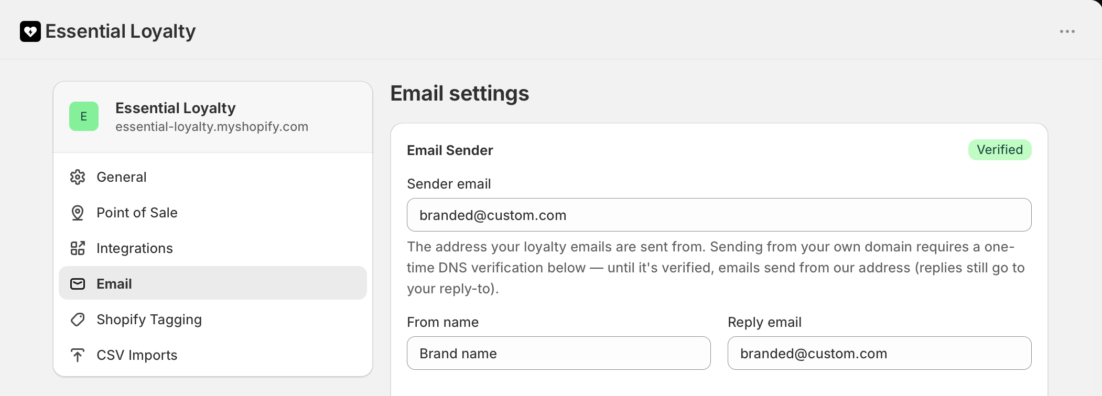Click the Reply email input field
The width and height of the screenshot is (1102, 396).
pos(880,353)
